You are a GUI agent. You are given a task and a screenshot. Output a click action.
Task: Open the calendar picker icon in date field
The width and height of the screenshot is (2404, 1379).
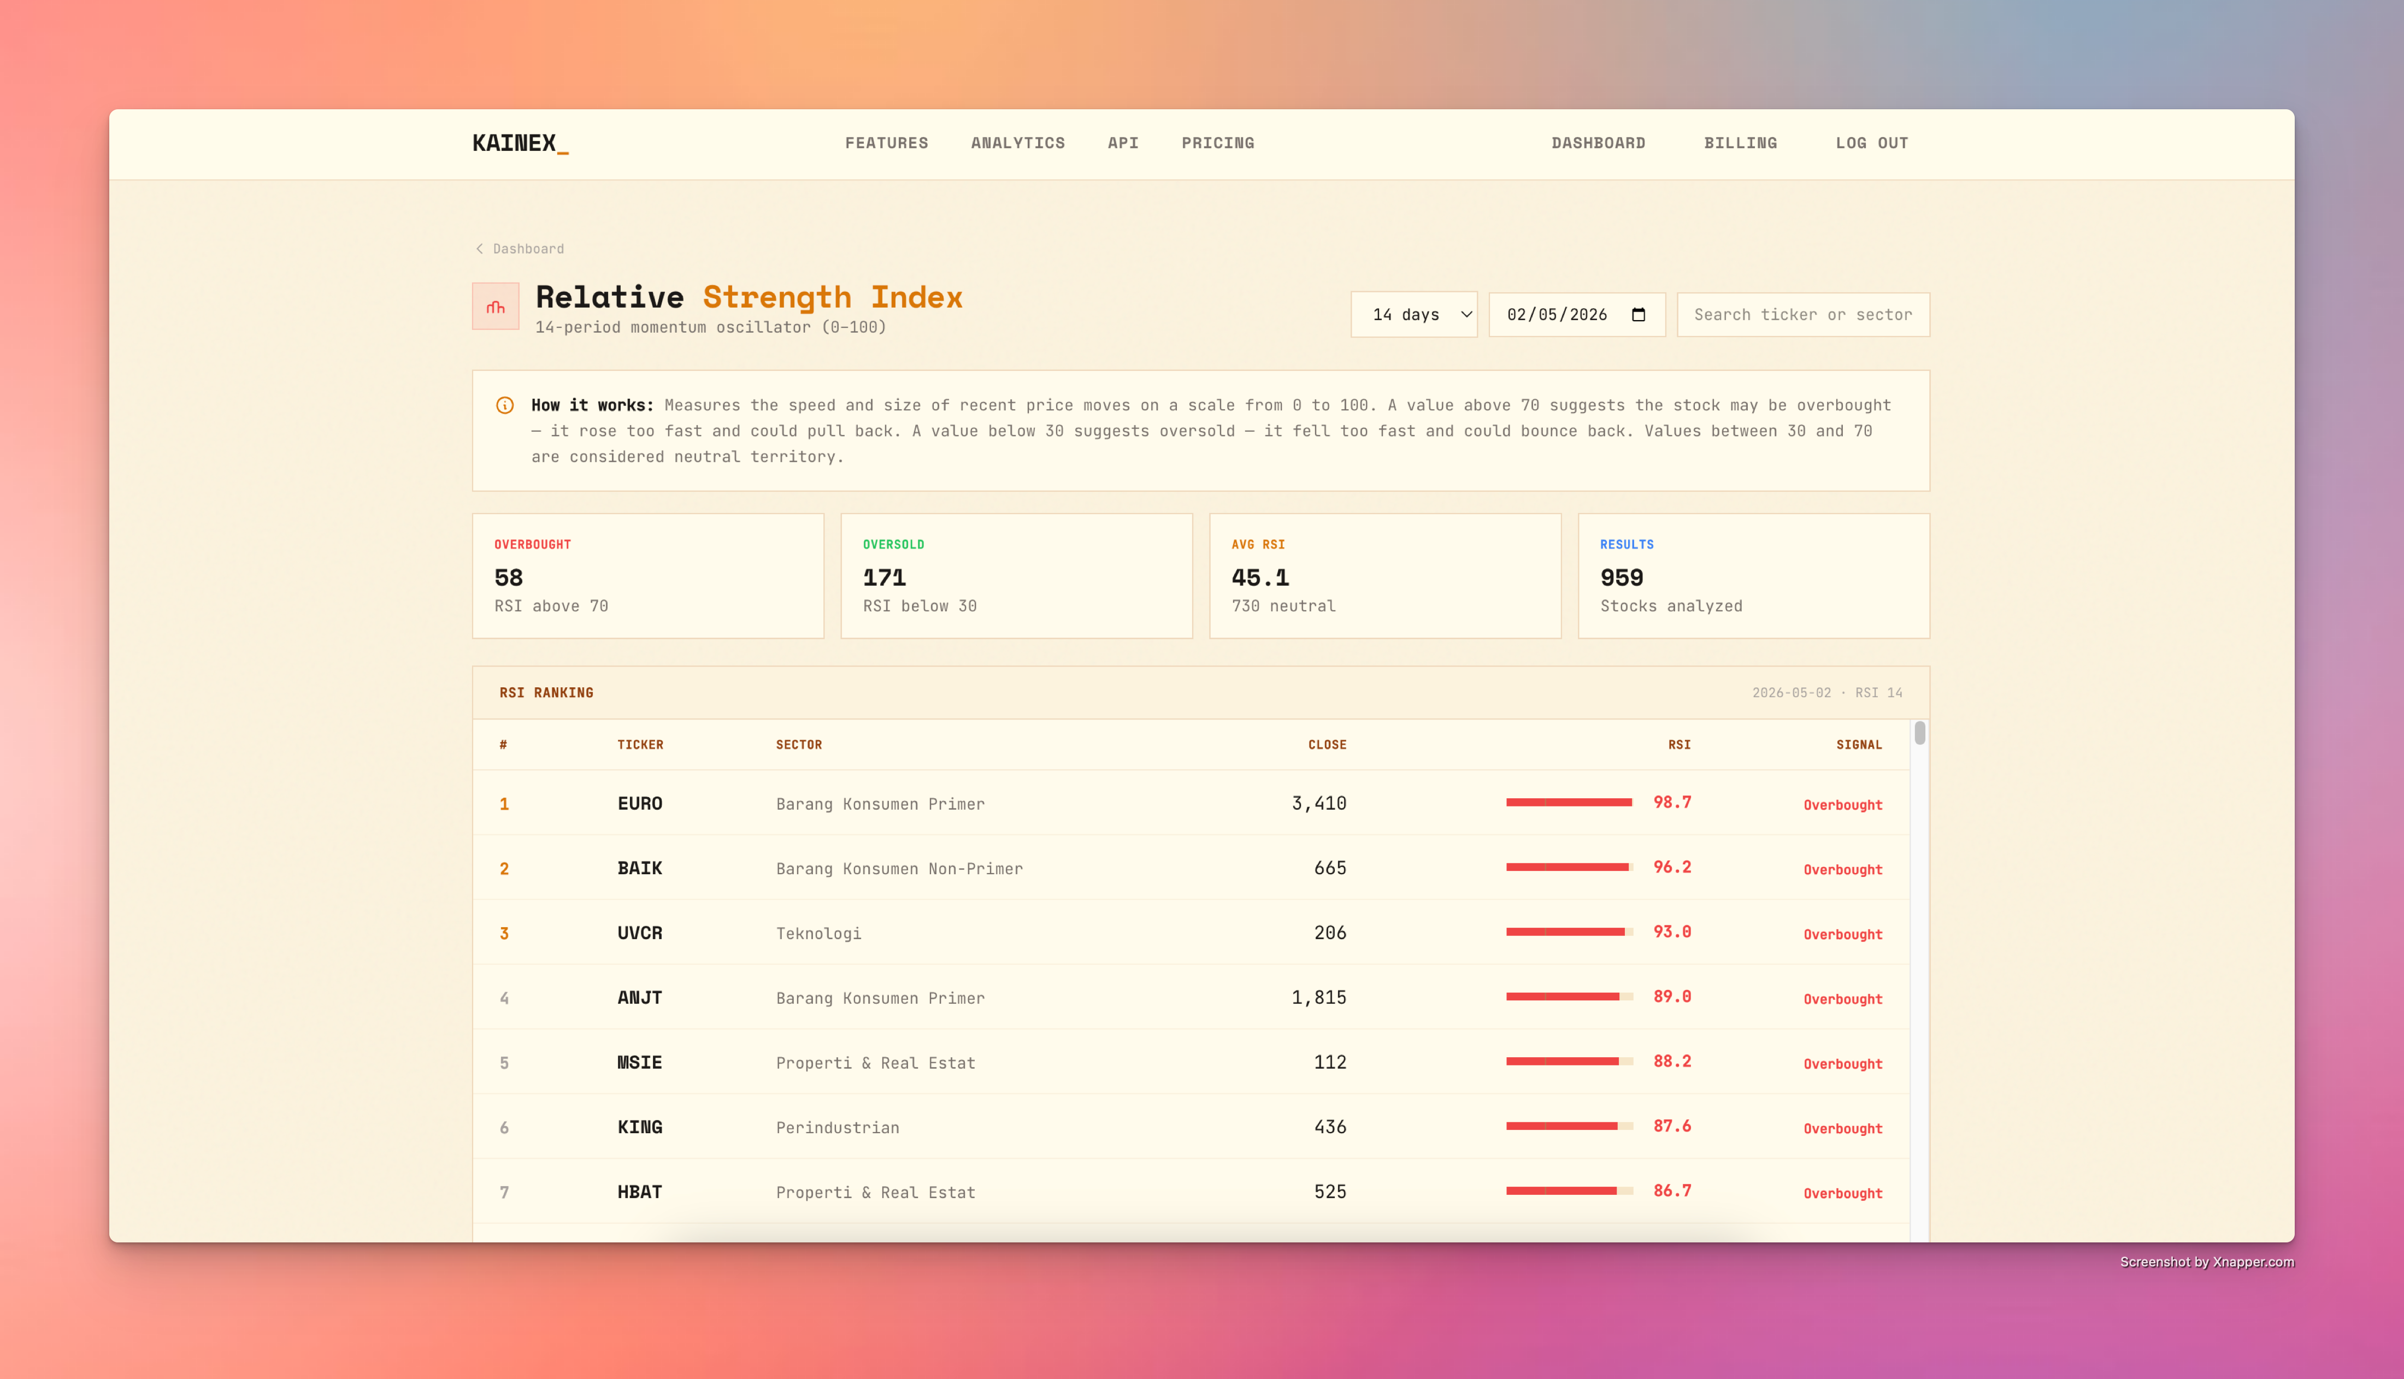point(1639,315)
